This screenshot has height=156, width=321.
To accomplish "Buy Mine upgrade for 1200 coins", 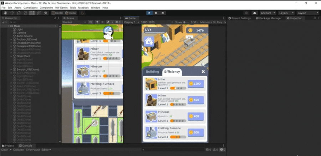I will 196,83.
